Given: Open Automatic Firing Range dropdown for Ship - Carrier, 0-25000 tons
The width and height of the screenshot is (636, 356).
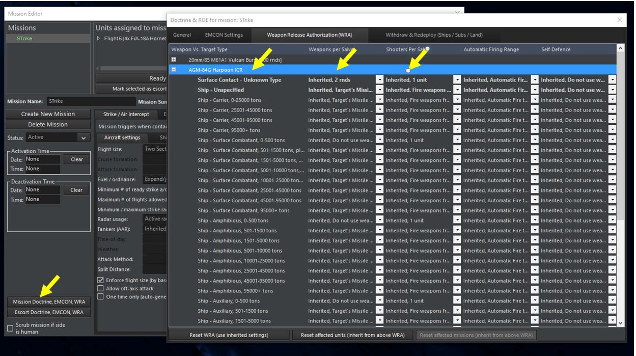Looking at the screenshot, I should [535, 100].
